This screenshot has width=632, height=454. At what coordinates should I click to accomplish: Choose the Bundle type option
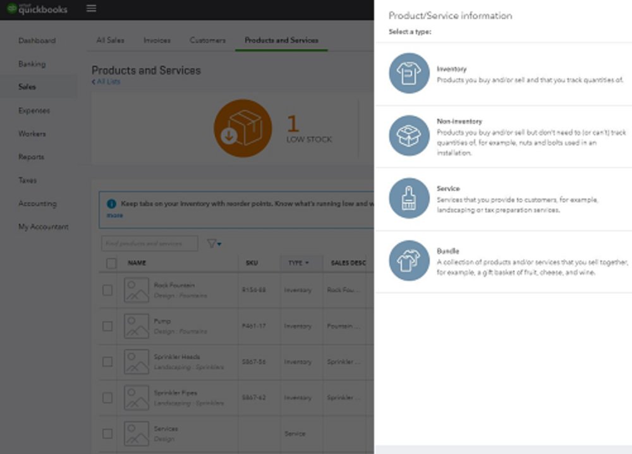[x=503, y=261]
